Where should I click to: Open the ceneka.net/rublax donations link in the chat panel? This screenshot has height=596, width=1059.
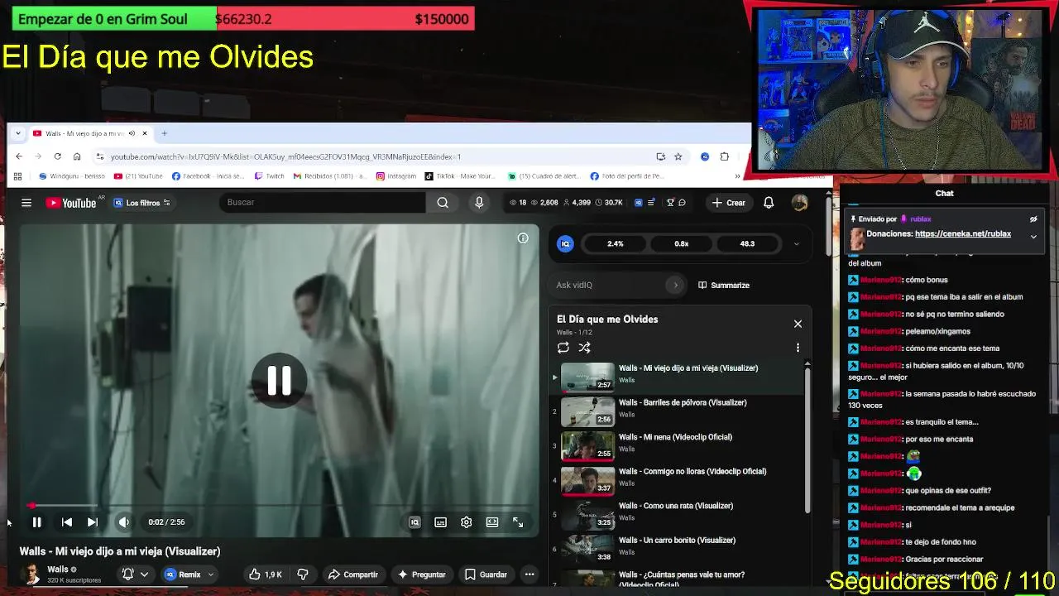(x=963, y=234)
